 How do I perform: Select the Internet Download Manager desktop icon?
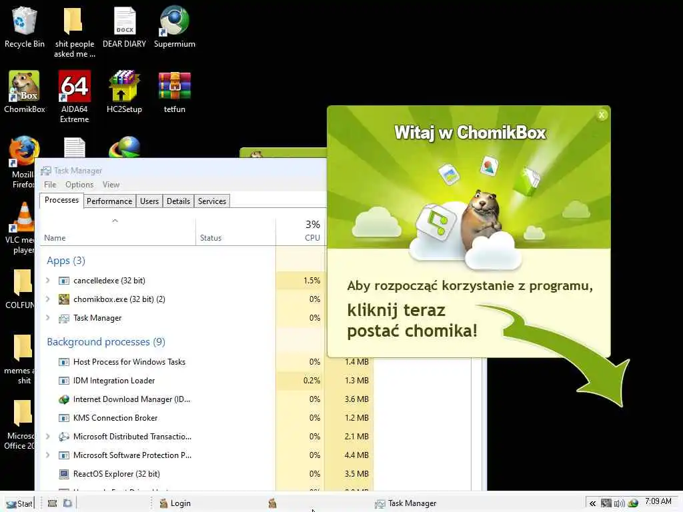coord(125,147)
